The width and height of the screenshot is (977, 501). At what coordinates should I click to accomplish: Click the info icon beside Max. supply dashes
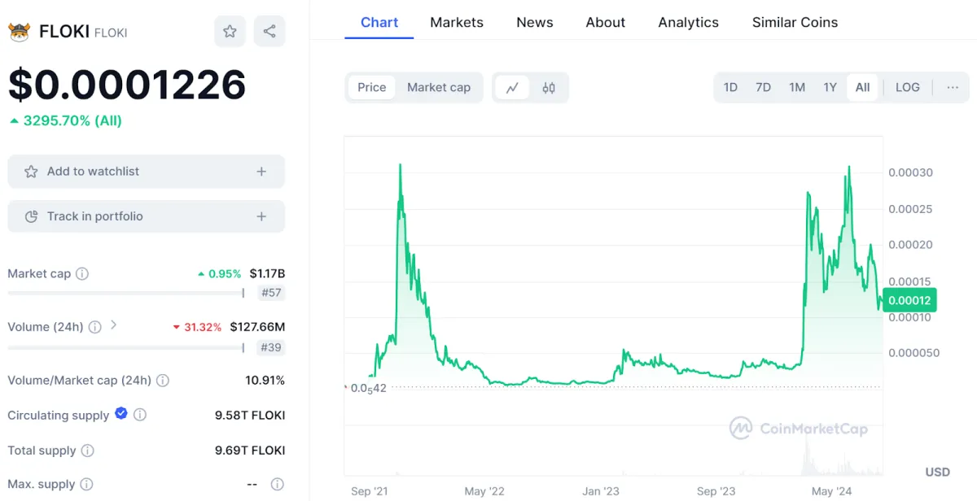(277, 485)
